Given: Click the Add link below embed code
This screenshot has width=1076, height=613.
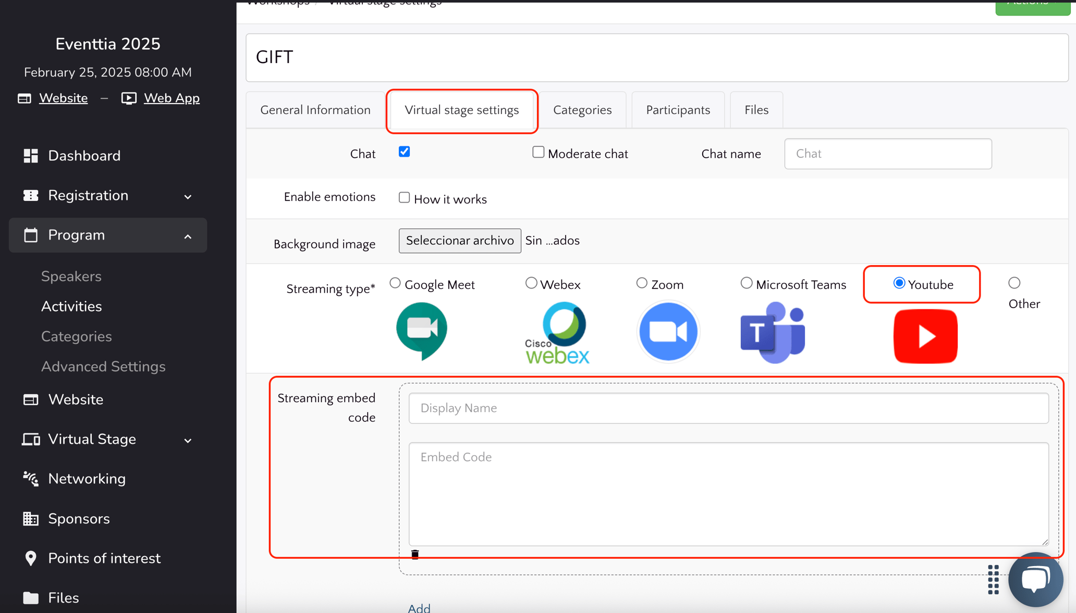Looking at the screenshot, I should 419,608.
